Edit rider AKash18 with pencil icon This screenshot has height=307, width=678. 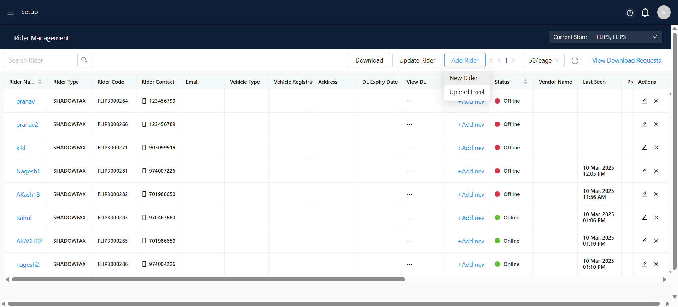point(644,194)
